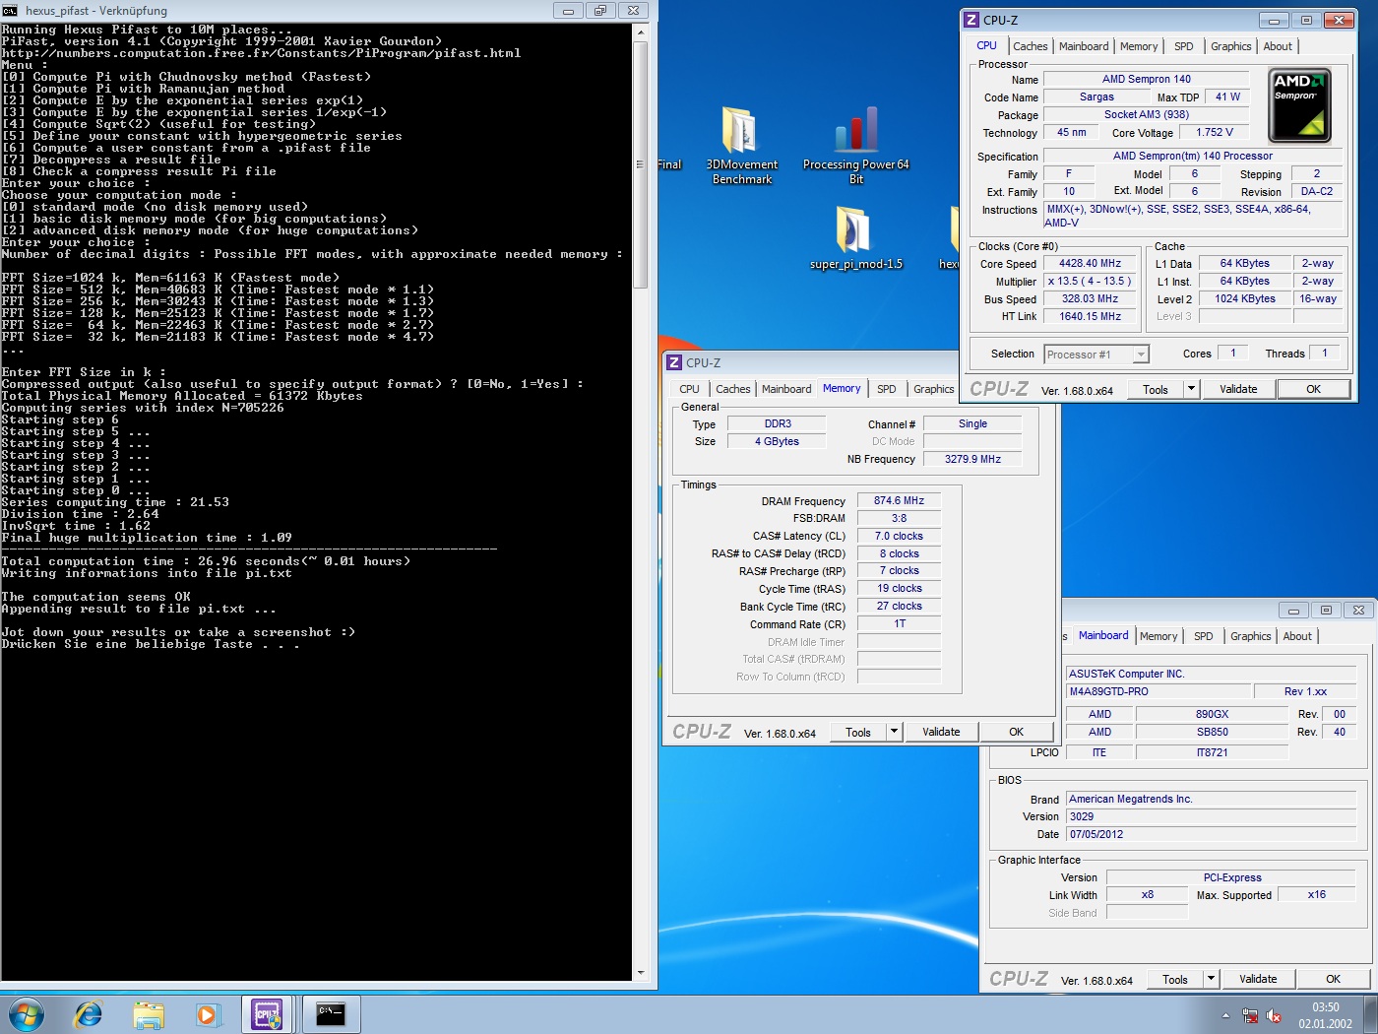Expand Tools arrow in Mainboard window
This screenshot has height=1034, width=1378.
tap(1211, 979)
